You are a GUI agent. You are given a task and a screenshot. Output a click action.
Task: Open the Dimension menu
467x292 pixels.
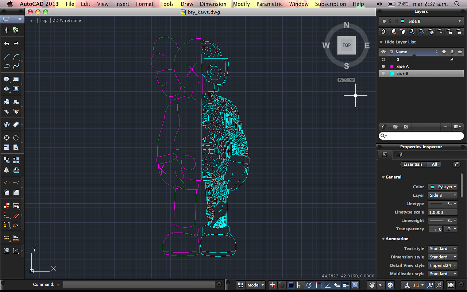(x=213, y=4)
